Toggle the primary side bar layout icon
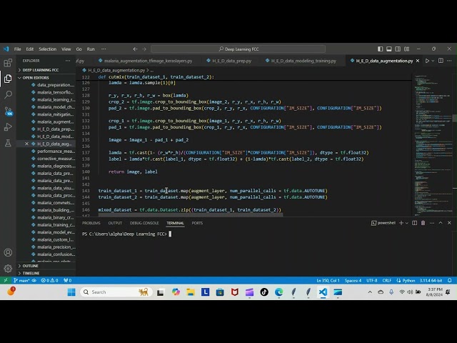The image size is (457, 343). [x=380, y=49]
